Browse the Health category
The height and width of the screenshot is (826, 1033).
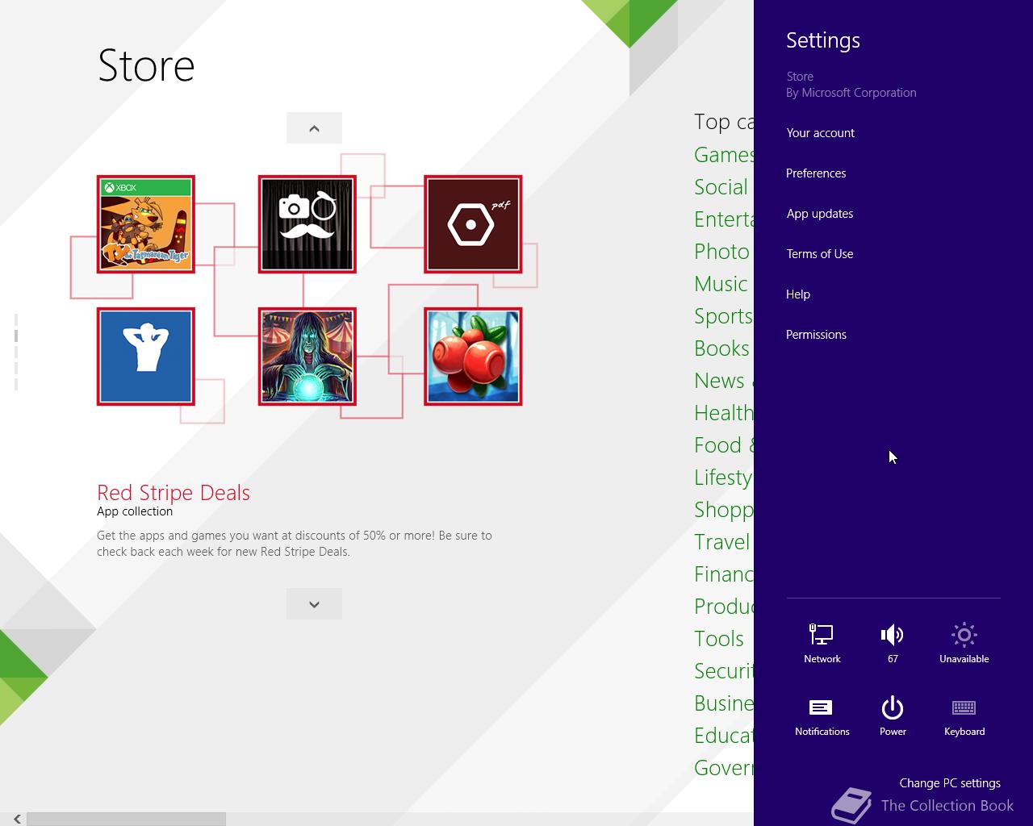tap(724, 413)
